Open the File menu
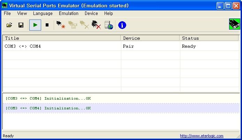Screen dimensions: 242x140 [7, 14]
